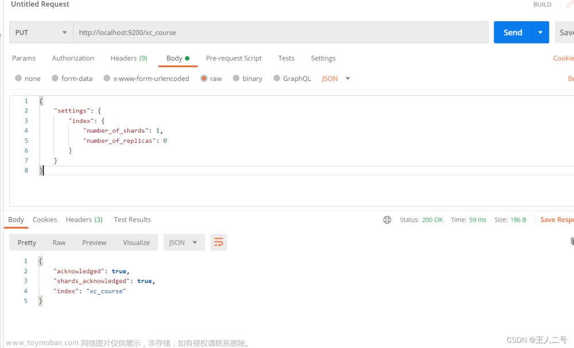Select x-www-form-urlencoded body option

(107, 78)
